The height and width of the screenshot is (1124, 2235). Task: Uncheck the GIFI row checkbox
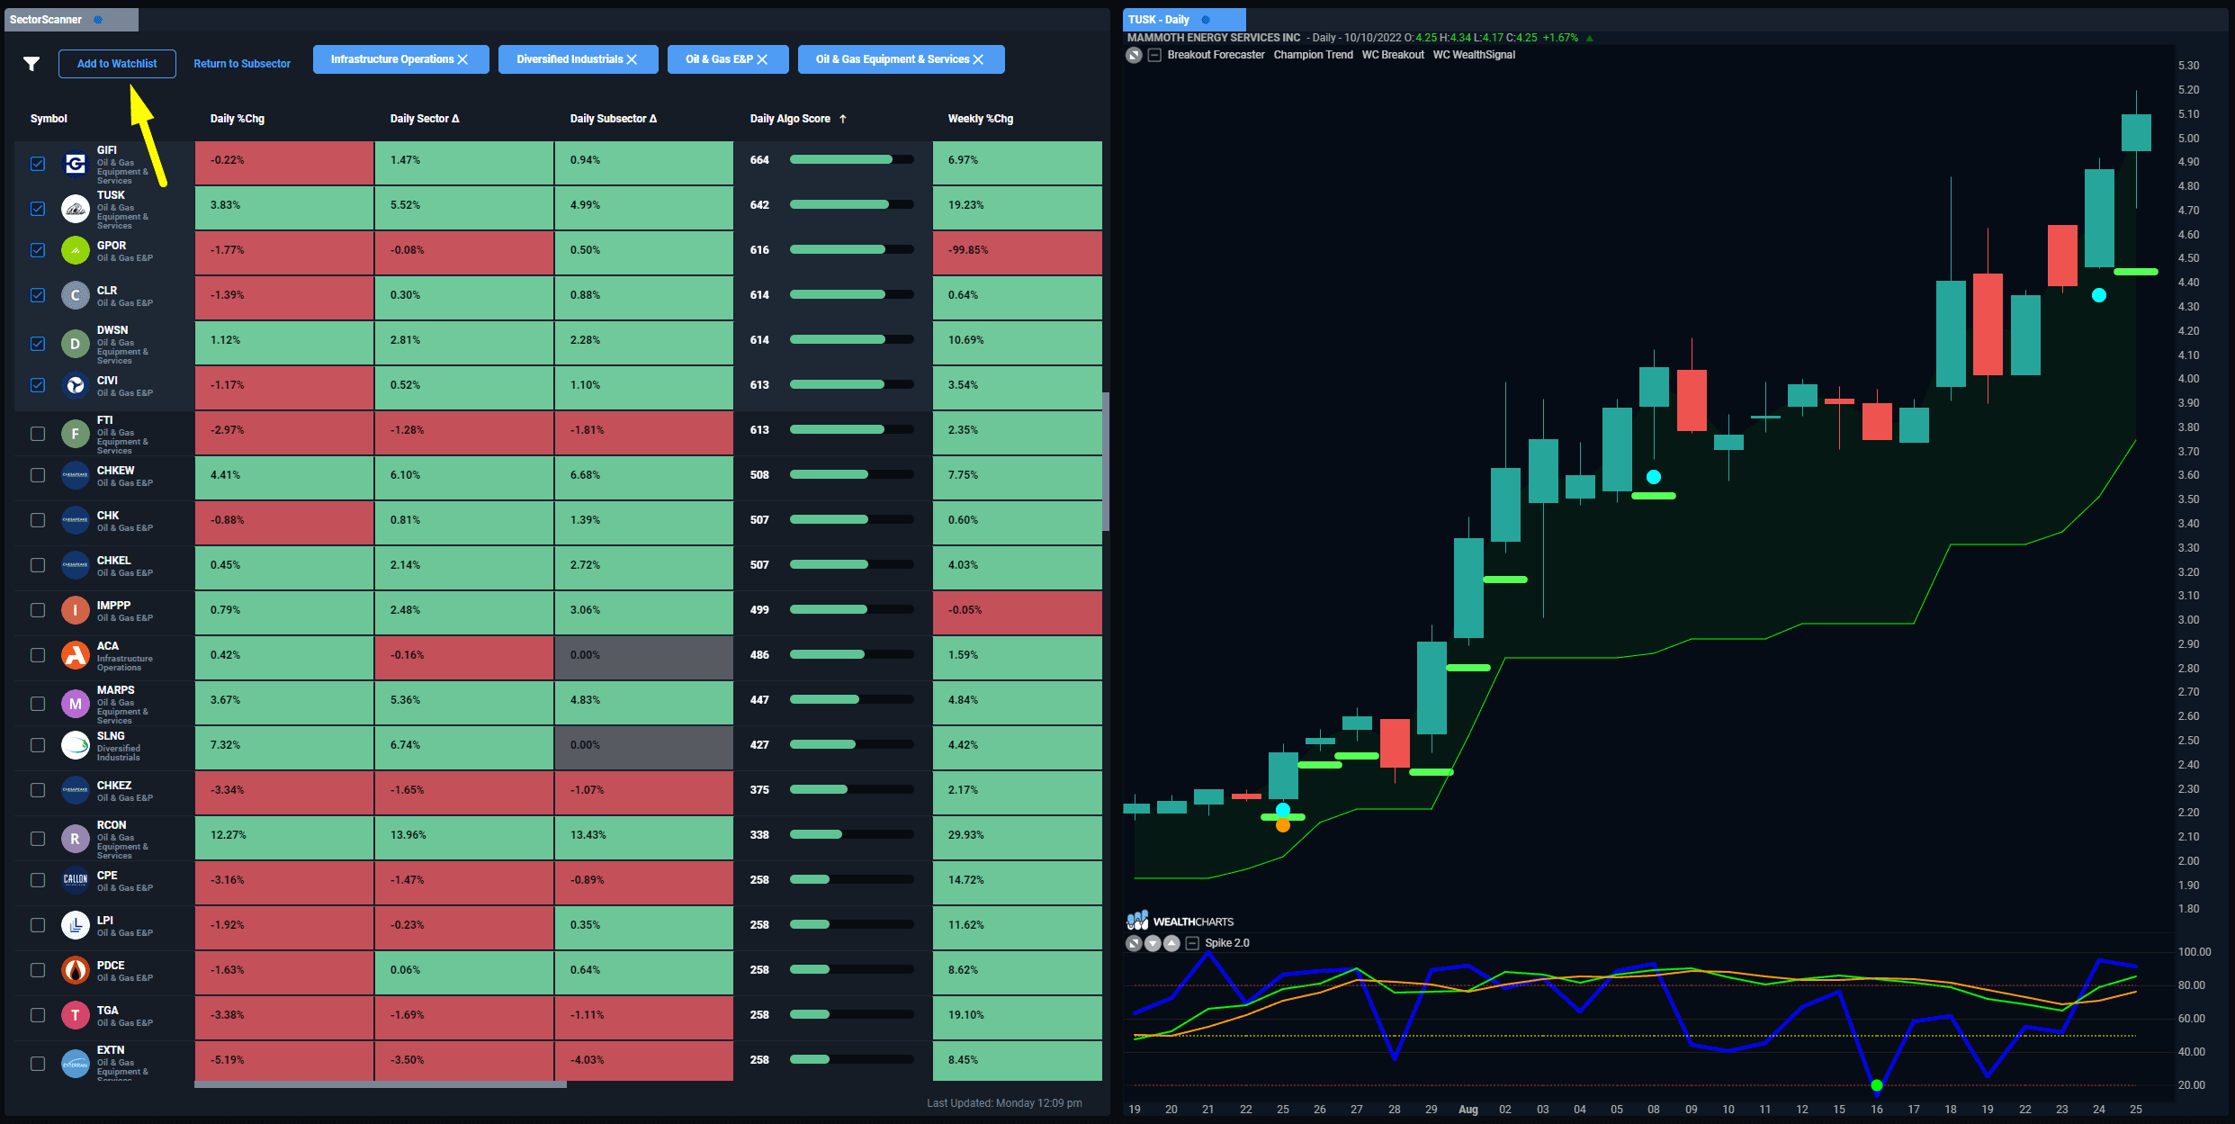[x=38, y=164]
